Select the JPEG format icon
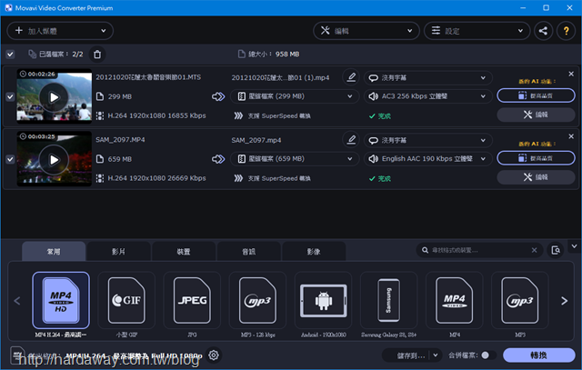 point(192,300)
